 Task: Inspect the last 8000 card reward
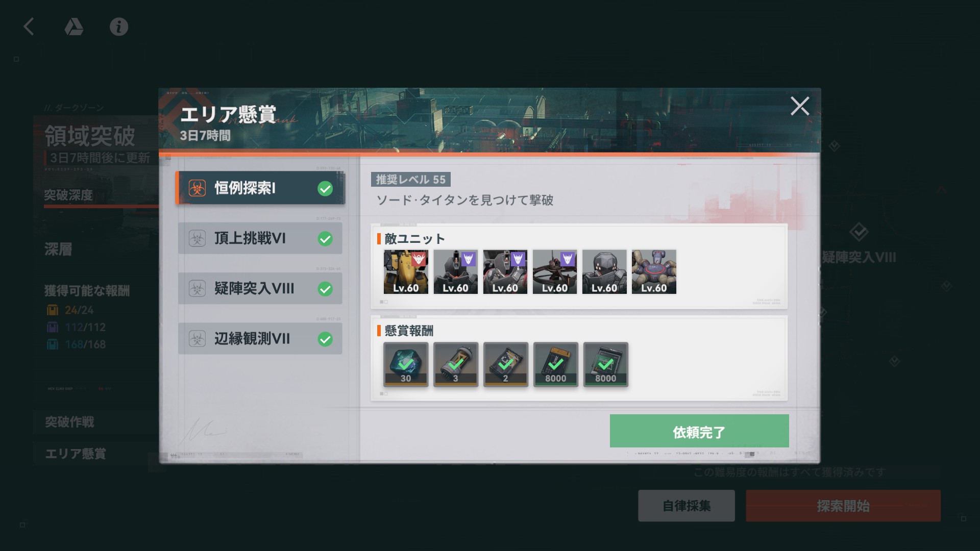tap(606, 364)
